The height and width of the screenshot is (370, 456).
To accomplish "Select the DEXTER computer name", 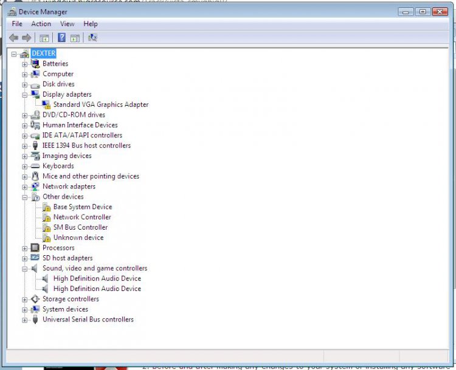I will pyautogui.click(x=43, y=53).
